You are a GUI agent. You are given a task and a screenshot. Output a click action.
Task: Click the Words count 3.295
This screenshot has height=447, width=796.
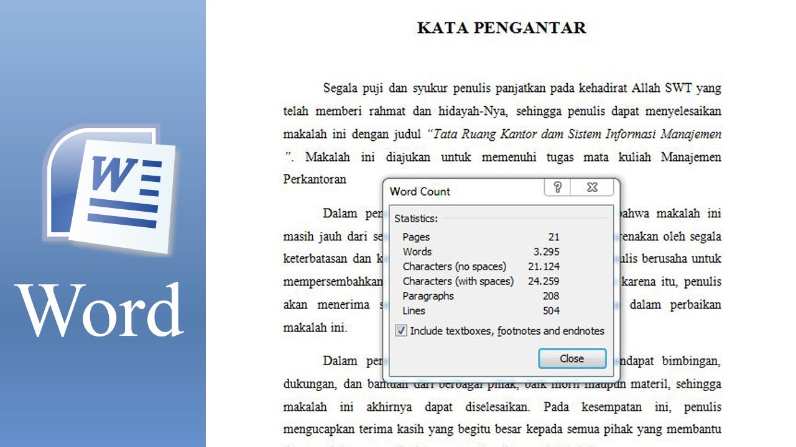pos(546,251)
